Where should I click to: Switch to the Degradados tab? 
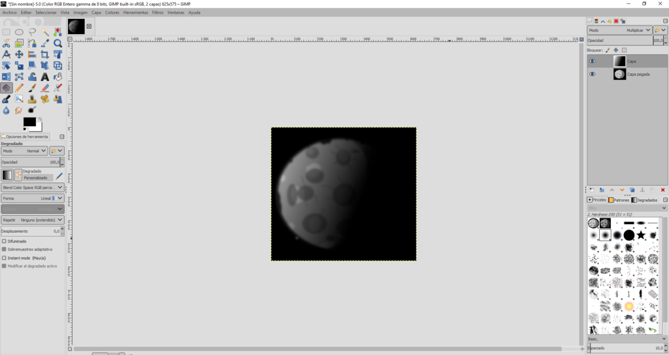tap(645, 200)
